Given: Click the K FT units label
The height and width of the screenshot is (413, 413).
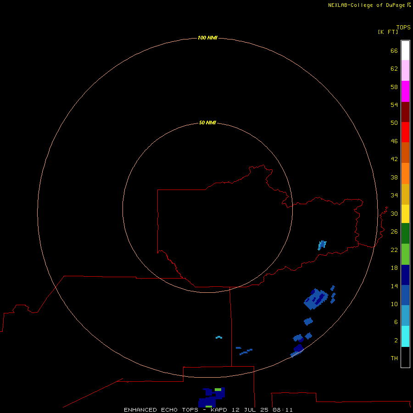Looking at the screenshot, I should pos(388,32).
